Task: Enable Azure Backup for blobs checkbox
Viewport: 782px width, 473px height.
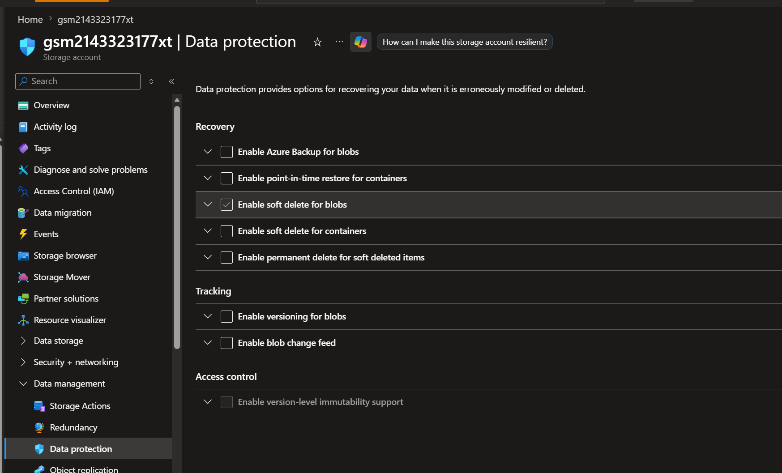Action: pyautogui.click(x=226, y=152)
